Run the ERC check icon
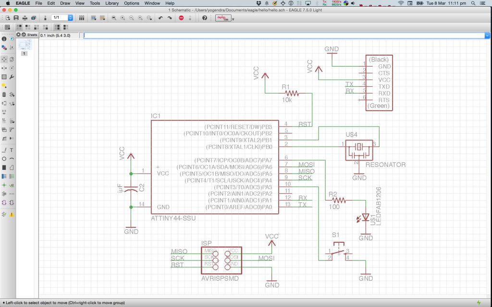 tap(4, 214)
